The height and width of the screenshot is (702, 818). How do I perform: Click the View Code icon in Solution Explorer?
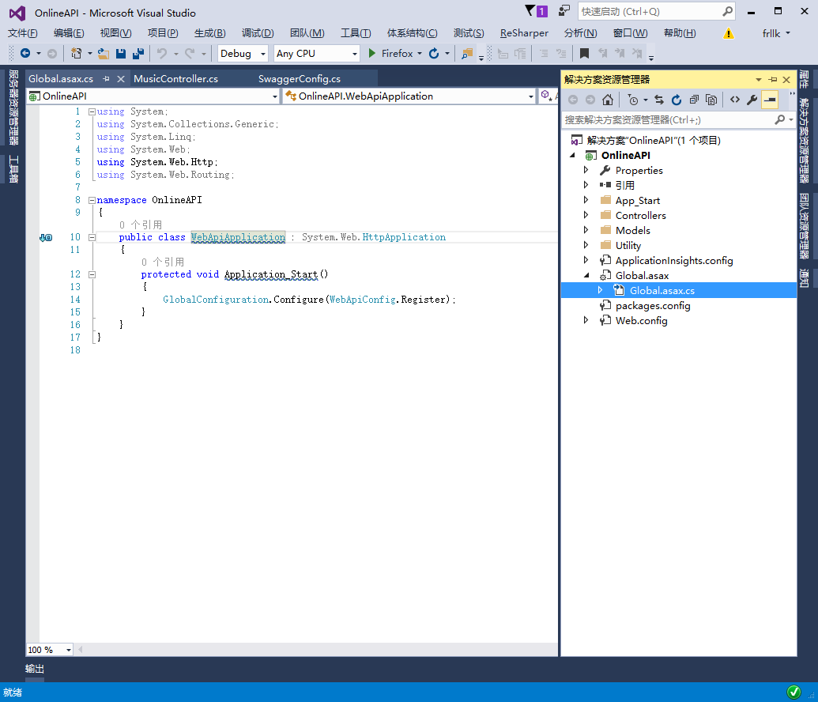click(x=734, y=100)
